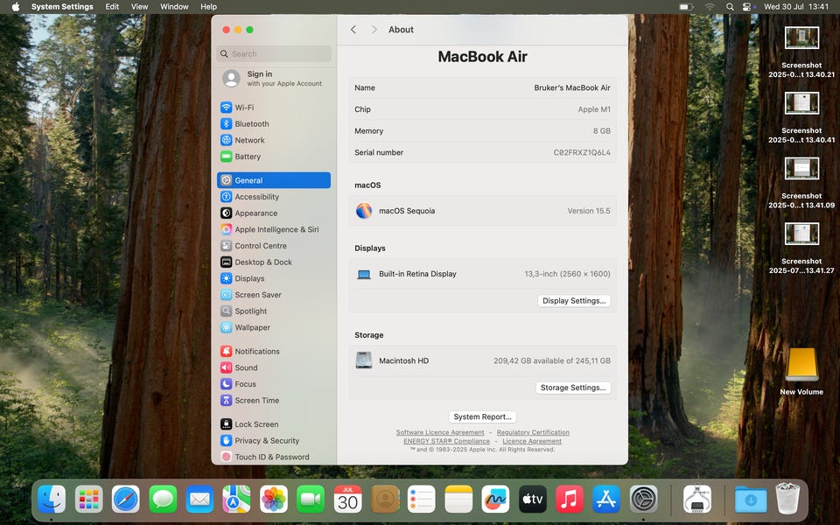Open Touch ID & Password settings

(271, 457)
